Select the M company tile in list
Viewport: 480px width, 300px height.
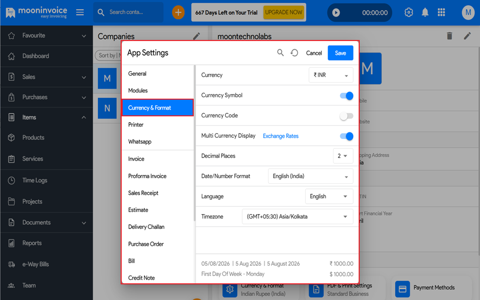[x=107, y=79]
